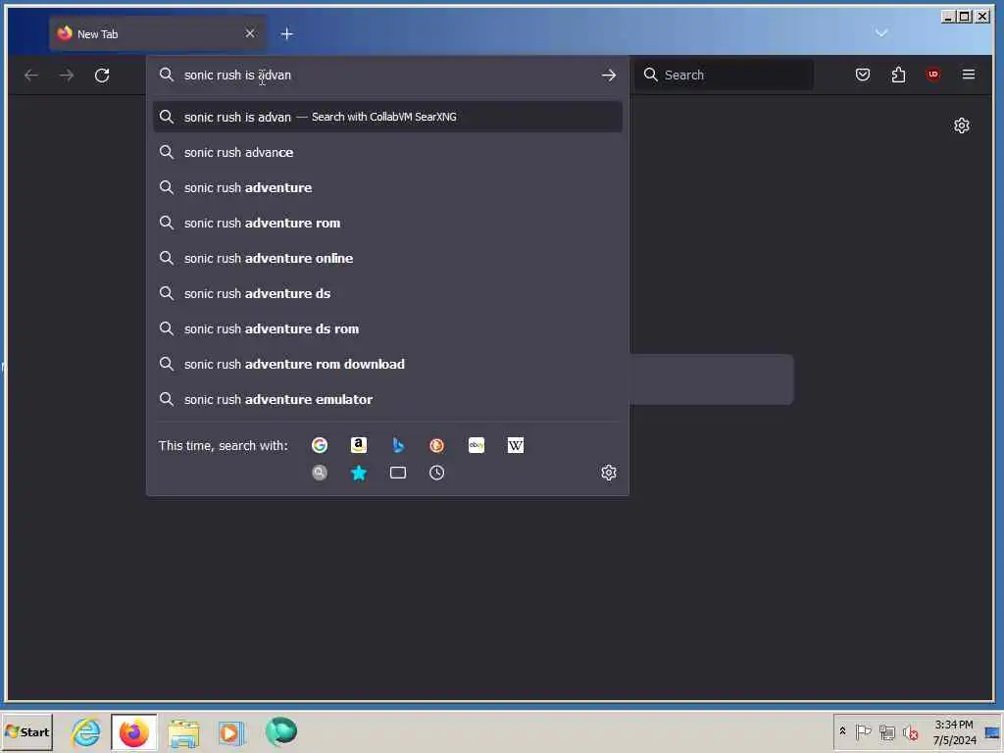
Task: Click in the address bar text field
Action: click(x=387, y=75)
